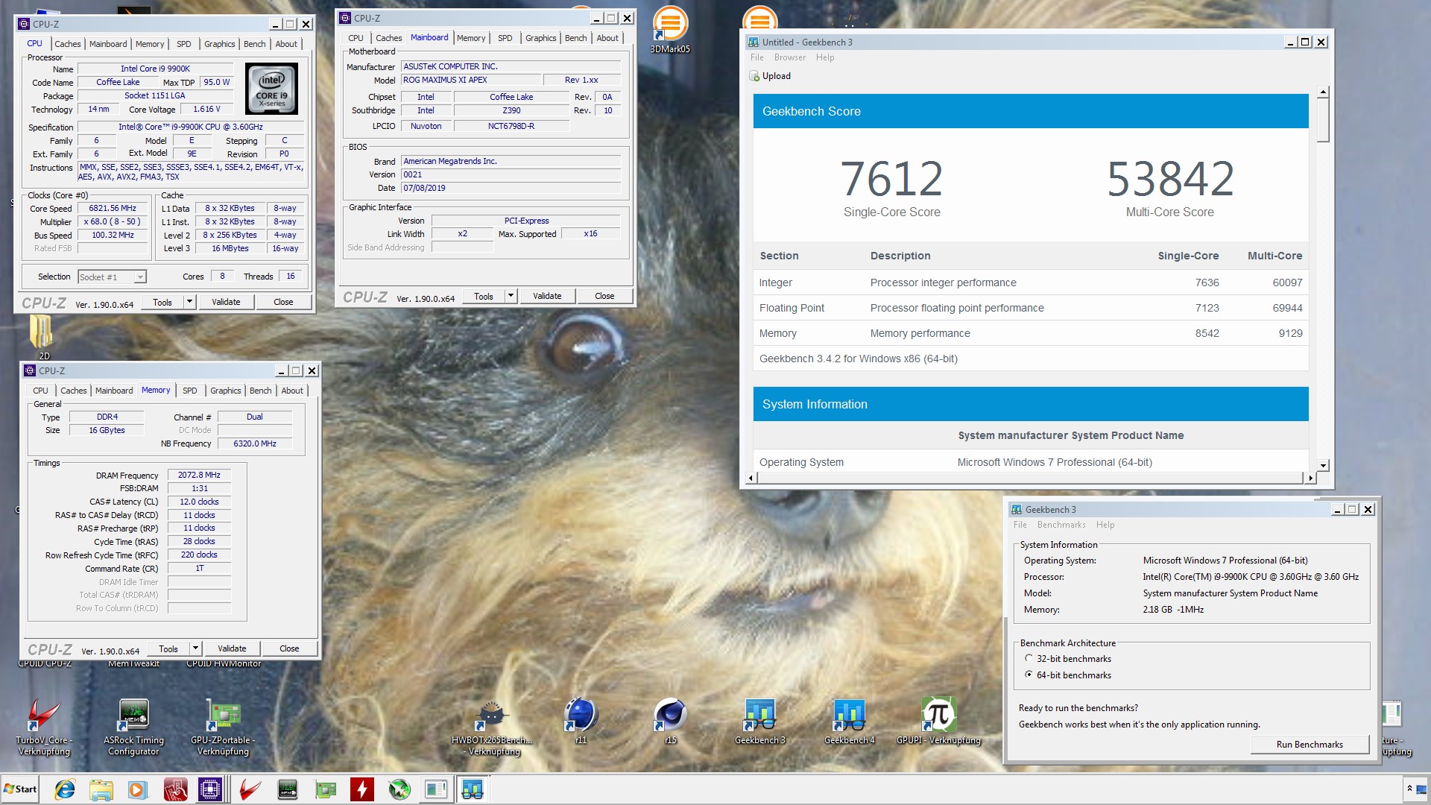
Task: Click the Run Benchmarks button
Action: 1310,744
